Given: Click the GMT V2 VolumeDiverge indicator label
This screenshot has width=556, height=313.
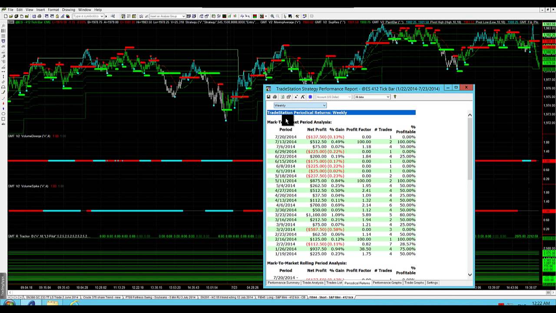Looking at the screenshot, I should [x=29, y=136].
